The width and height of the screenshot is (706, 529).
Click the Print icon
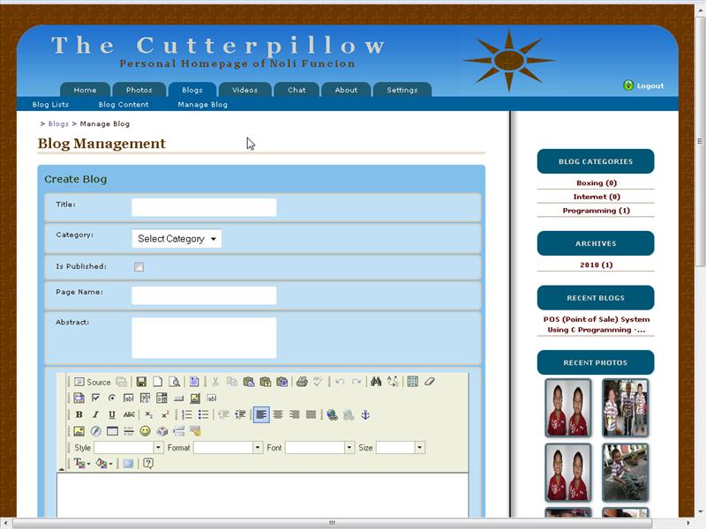[x=302, y=382]
